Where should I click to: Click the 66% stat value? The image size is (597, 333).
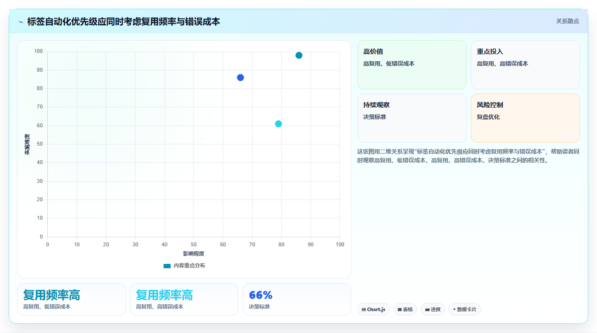(x=261, y=295)
